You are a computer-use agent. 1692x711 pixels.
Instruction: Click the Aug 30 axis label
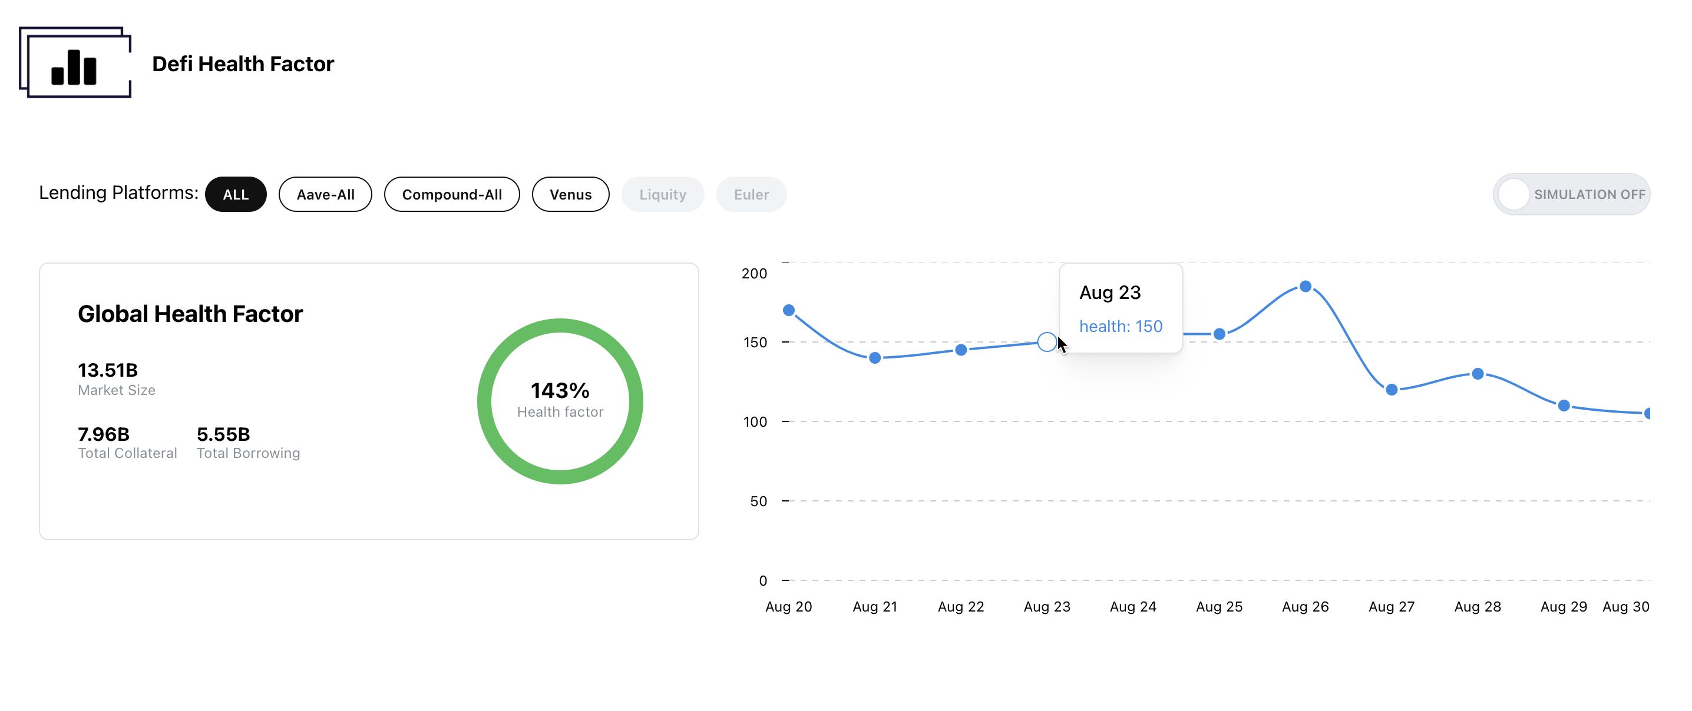point(1625,607)
